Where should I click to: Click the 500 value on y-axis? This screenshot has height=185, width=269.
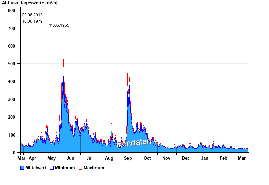click(x=12, y=64)
